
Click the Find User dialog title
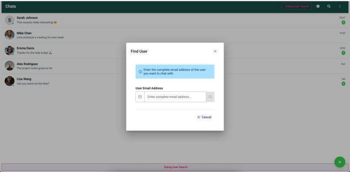pos(139,51)
